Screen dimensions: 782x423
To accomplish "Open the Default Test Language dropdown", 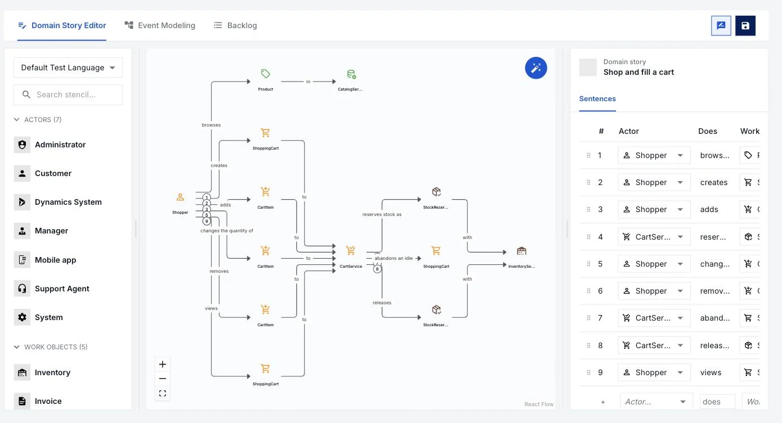I will click(68, 67).
